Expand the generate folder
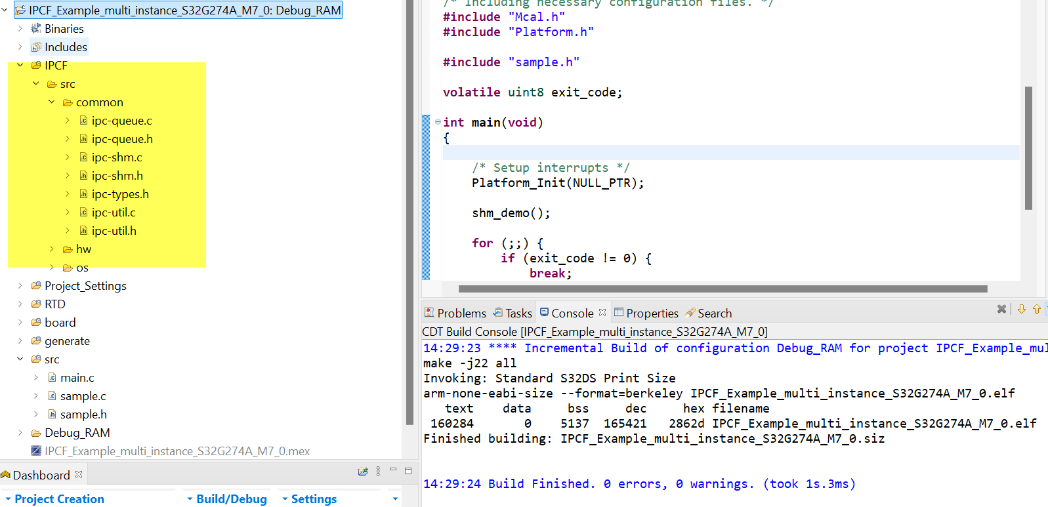The height and width of the screenshot is (507, 1048). click(20, 340)
